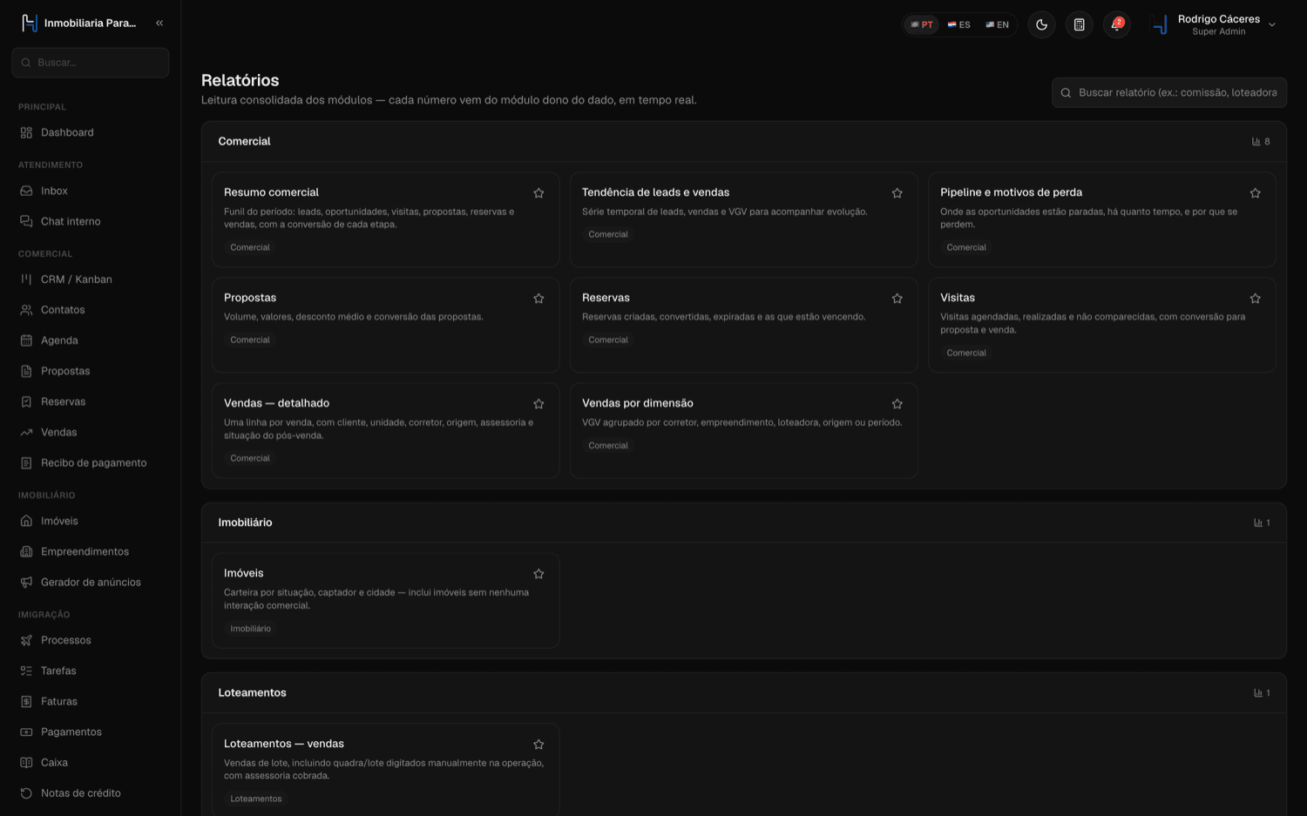Click the sidebar Buscar search box
The height and width of the screenshot is (816, 1307).
pos(91,63)
